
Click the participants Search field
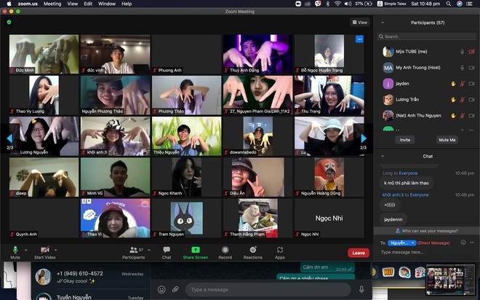coord(427,36)
